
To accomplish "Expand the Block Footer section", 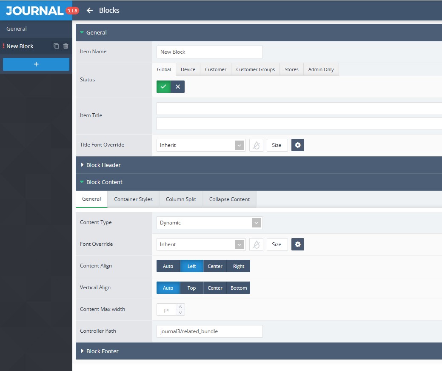I will [x=102, y=351].
